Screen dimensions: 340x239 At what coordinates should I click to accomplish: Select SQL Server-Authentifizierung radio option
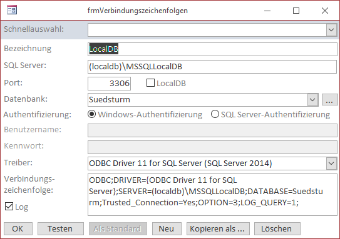[215, 114]
